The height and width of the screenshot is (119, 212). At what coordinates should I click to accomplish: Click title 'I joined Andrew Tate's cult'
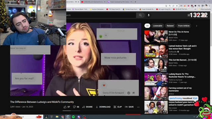point(183,47)
